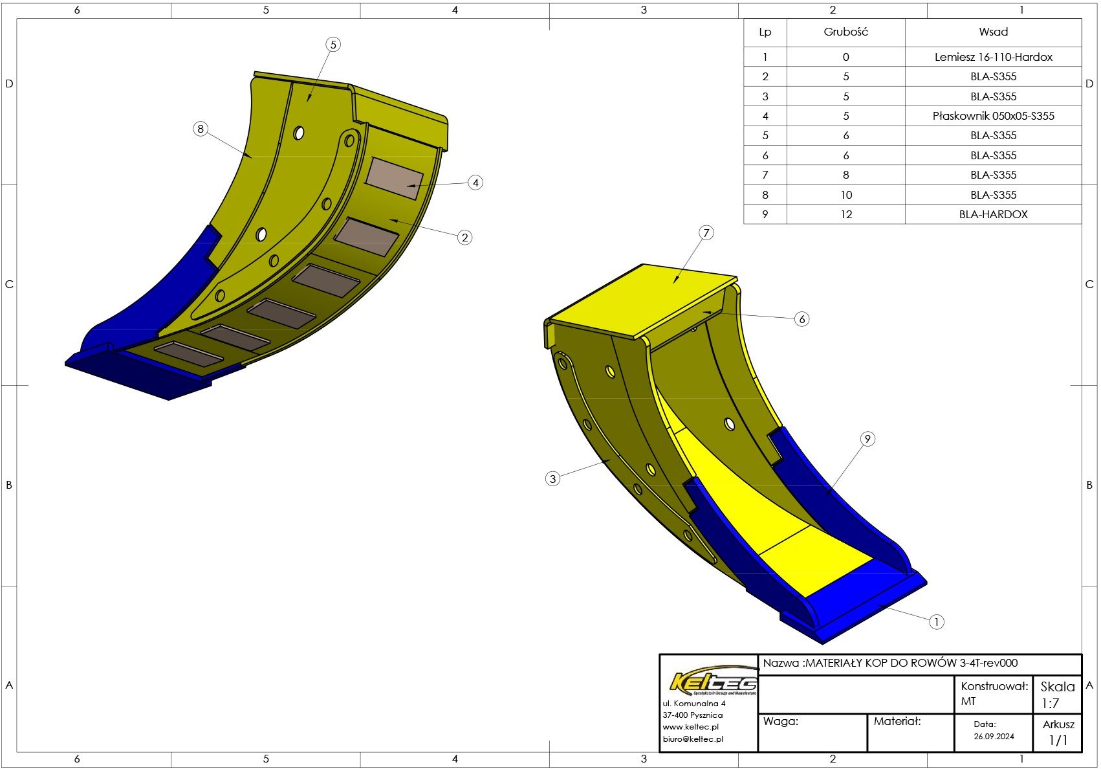Click balloon number 8 callout

point(201,129)
